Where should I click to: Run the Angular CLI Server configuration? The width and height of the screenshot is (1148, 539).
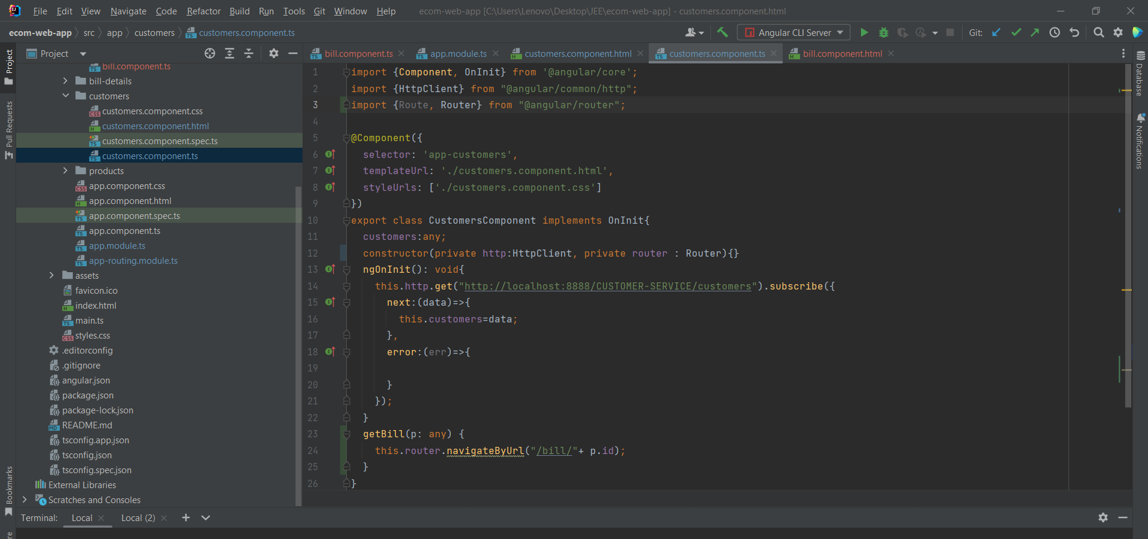(864, 32)
